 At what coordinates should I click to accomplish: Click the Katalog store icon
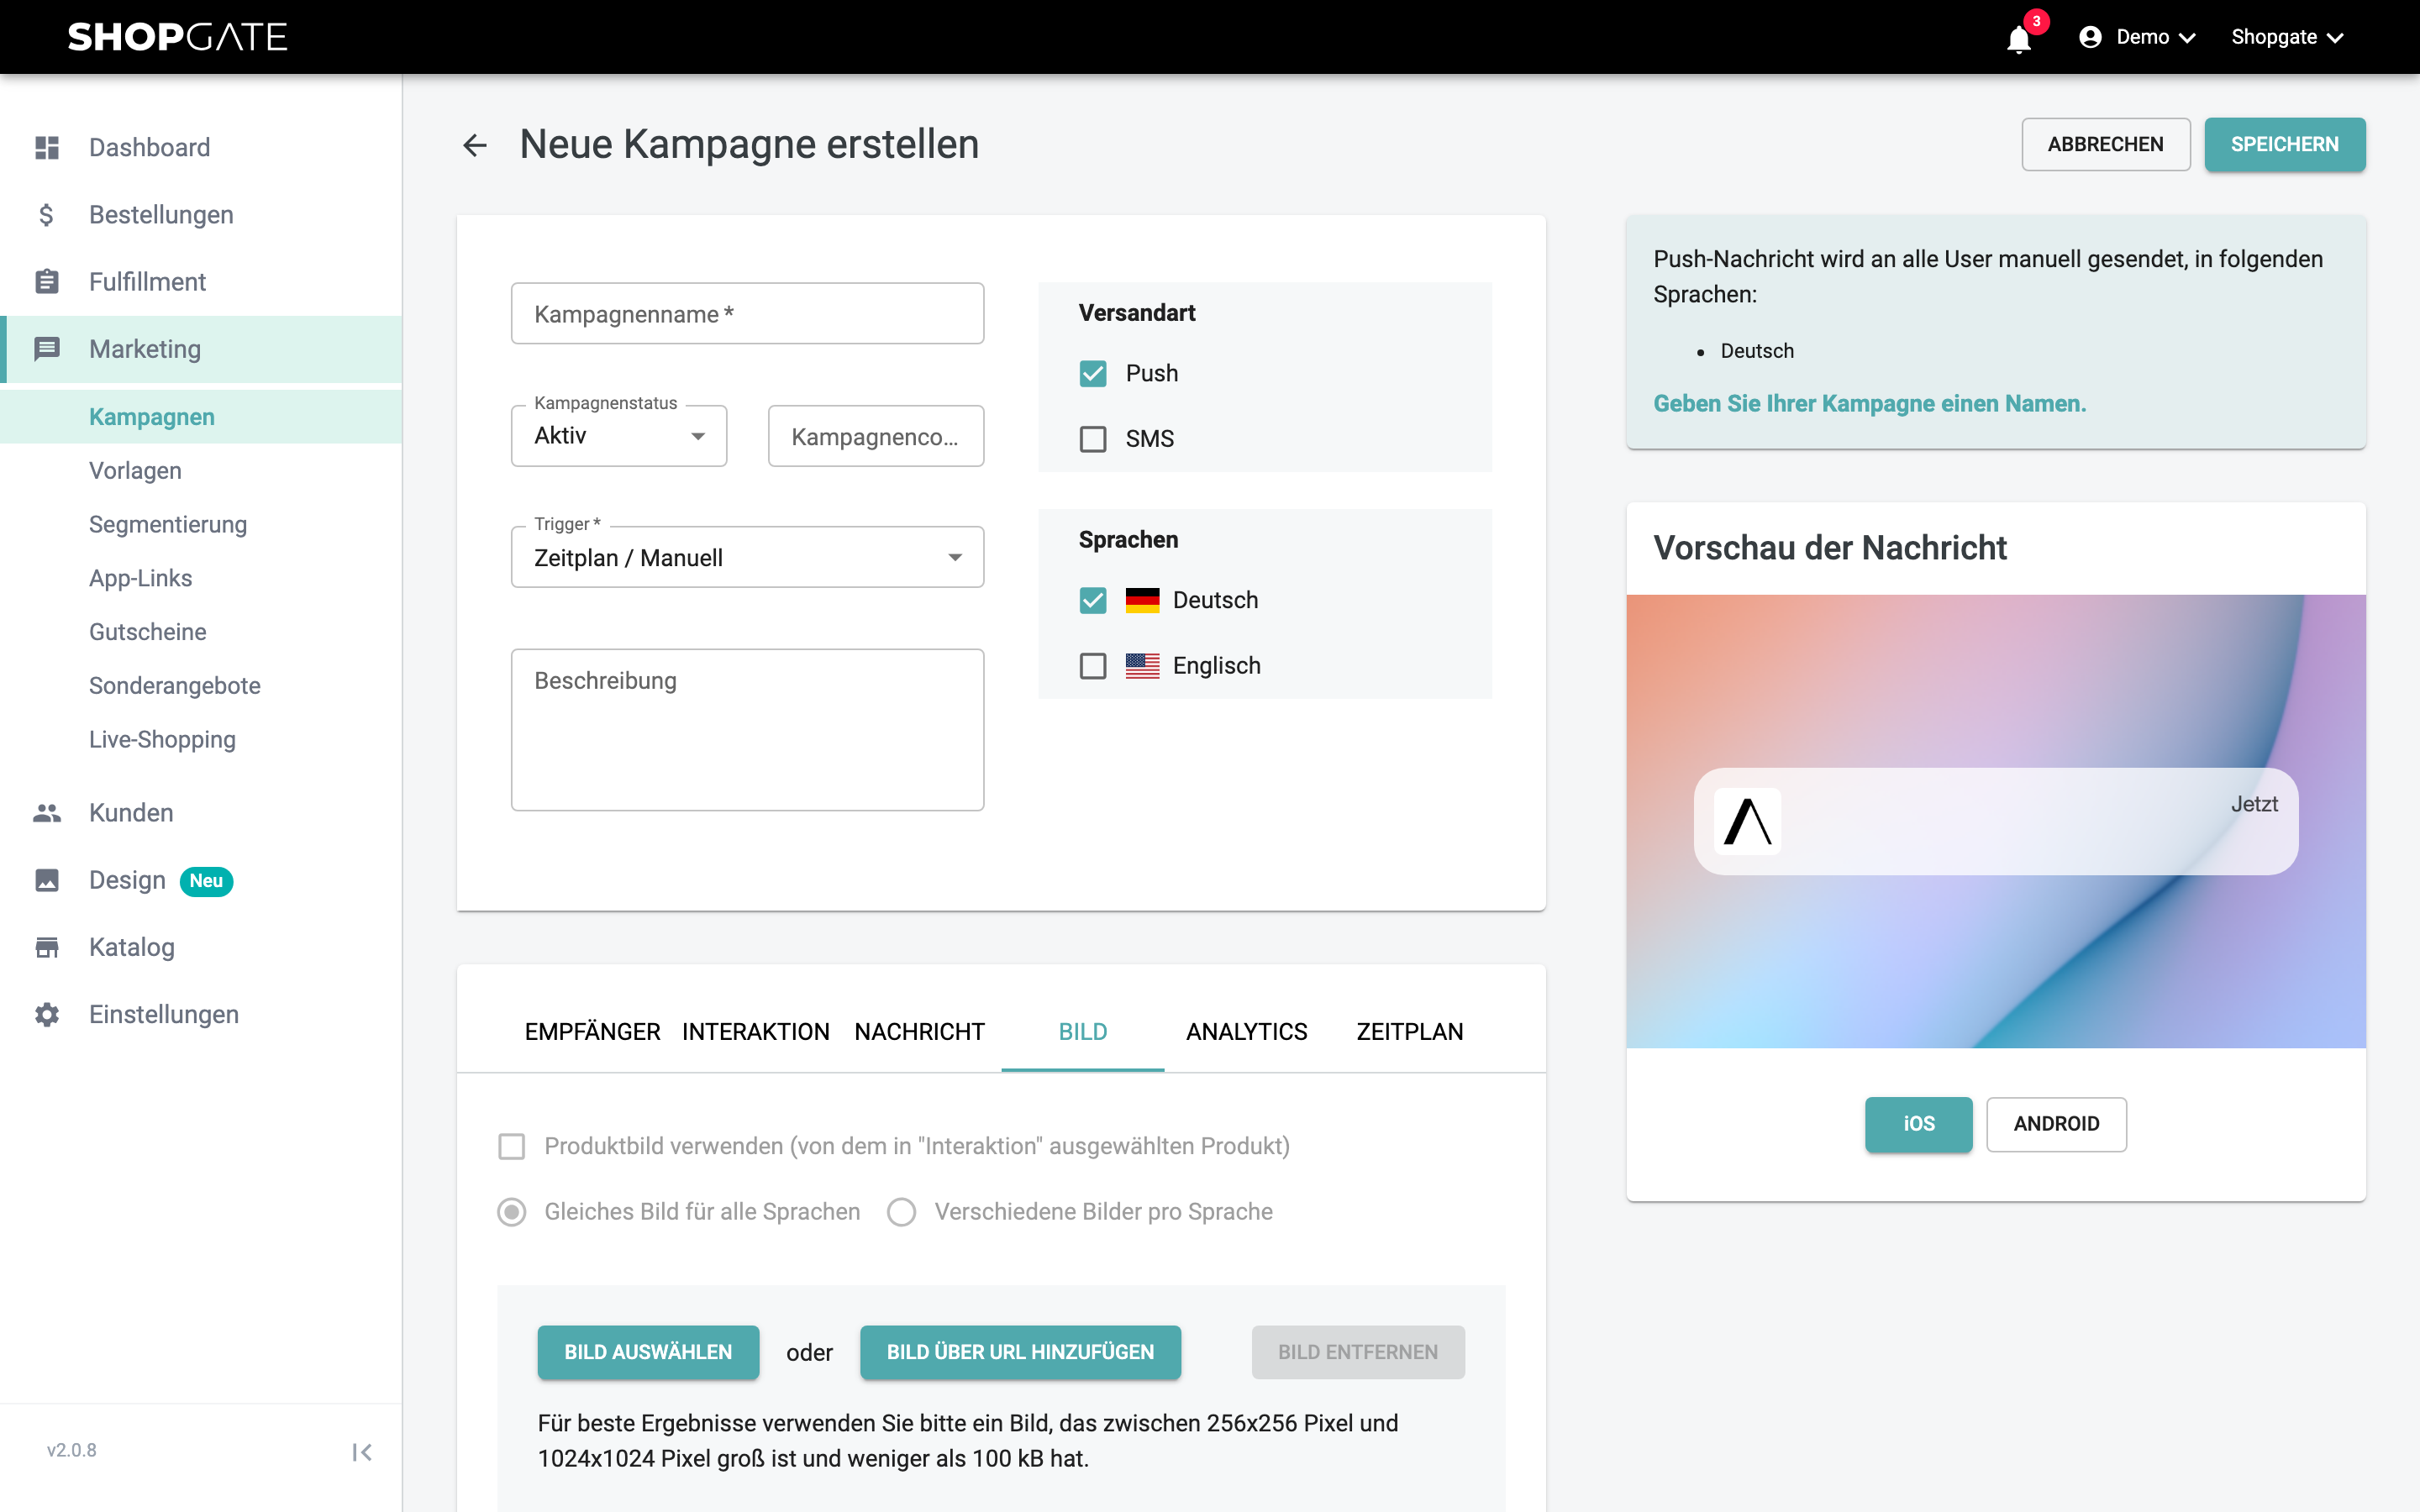[47, 947]
